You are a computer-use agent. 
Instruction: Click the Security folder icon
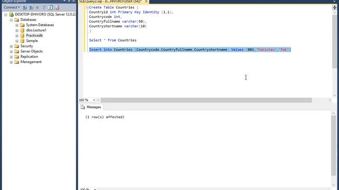coord(16,46)
